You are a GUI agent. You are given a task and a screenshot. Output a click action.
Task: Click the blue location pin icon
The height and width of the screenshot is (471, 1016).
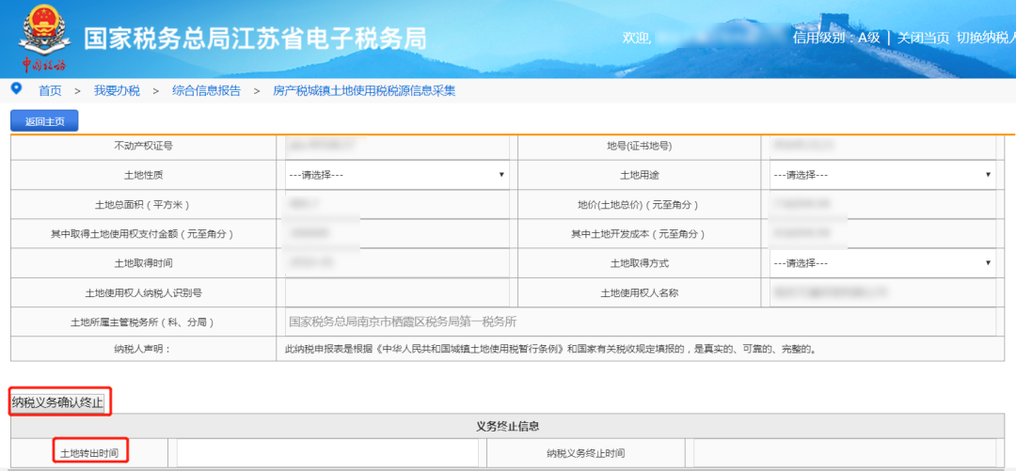click(16, 88)
